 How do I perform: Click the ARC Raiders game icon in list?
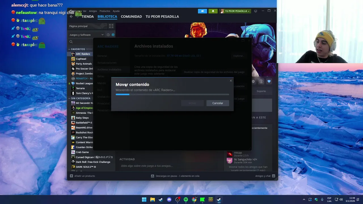click(x=73, y=54)
